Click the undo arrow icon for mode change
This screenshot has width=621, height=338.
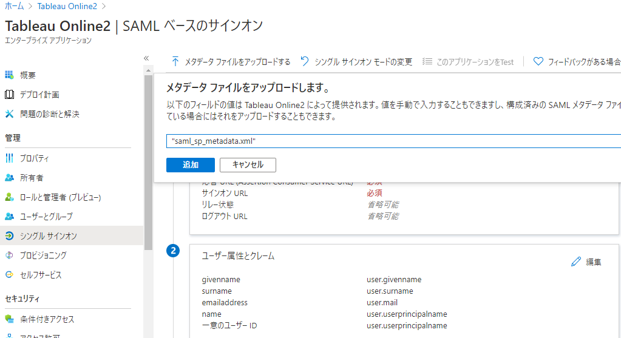(305, 61)
